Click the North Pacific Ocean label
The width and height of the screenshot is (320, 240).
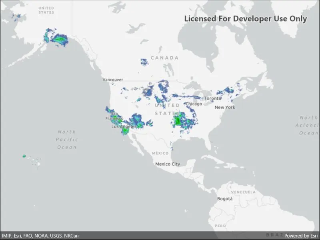67,140
